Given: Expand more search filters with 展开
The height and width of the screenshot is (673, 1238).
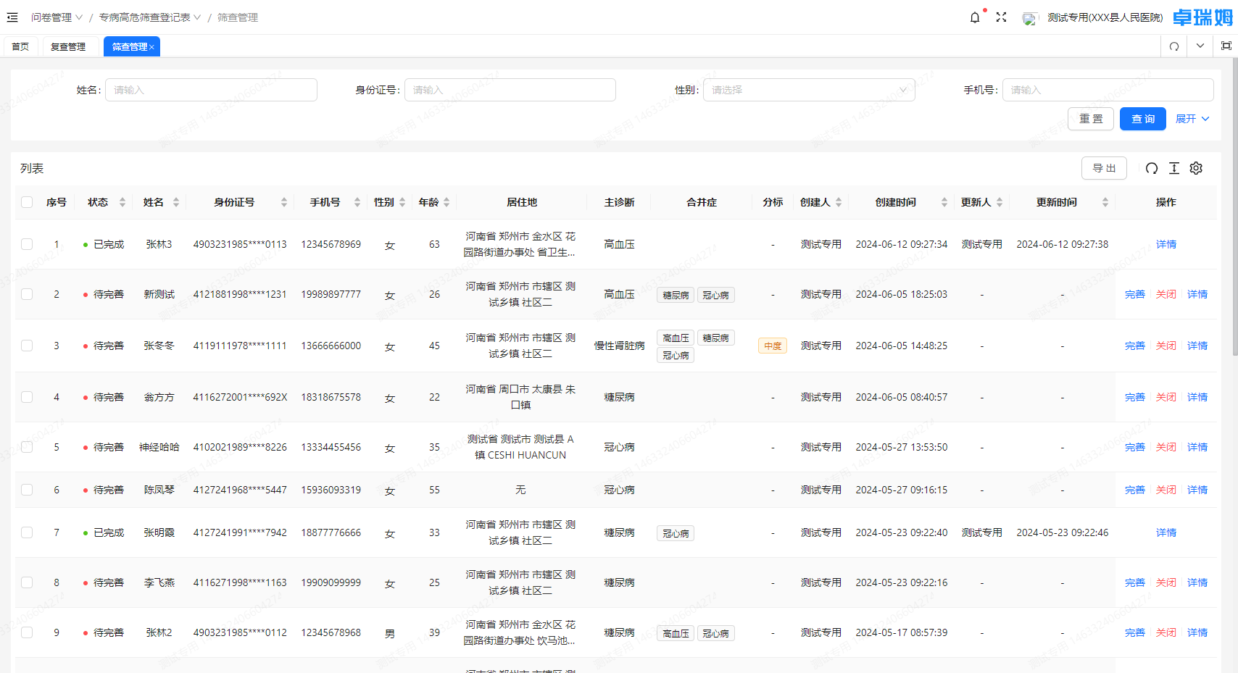Looking at the screenshot, I should point(1192,119).
